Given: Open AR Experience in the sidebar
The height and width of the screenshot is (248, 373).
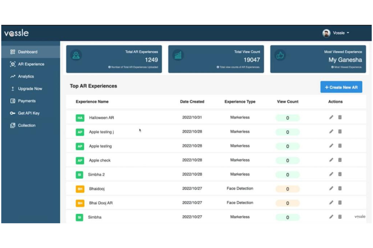Looking at the screenshot, I should coord(31,64).
